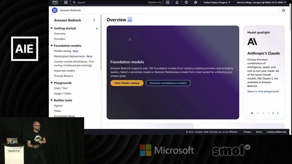Screen dimensions: 292x164
Task: Click the AWS console search field
Action: pos(117,2)
